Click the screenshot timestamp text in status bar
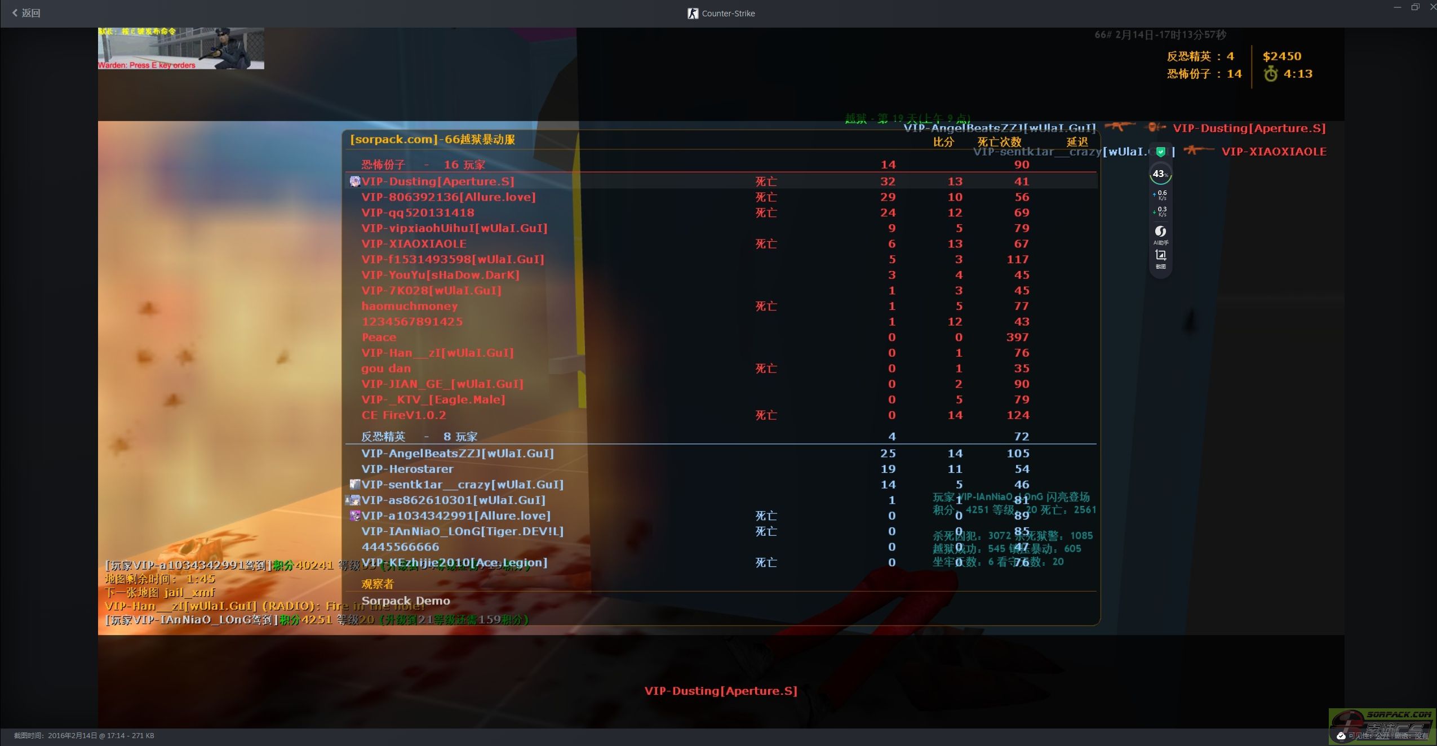This screenshot has width=1437, height=746. point(84,736)
